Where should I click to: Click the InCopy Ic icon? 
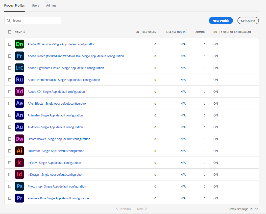coord(19,163)
